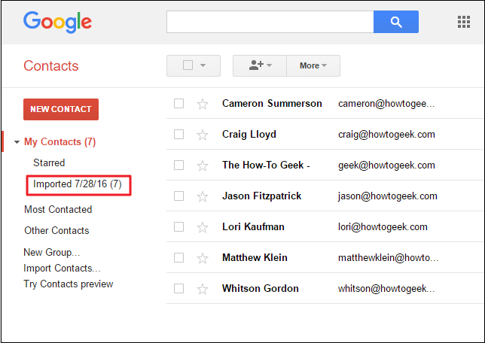Collapse the My Contacts group arrow
The image size is (485, 343).
[x=17, y=142]
